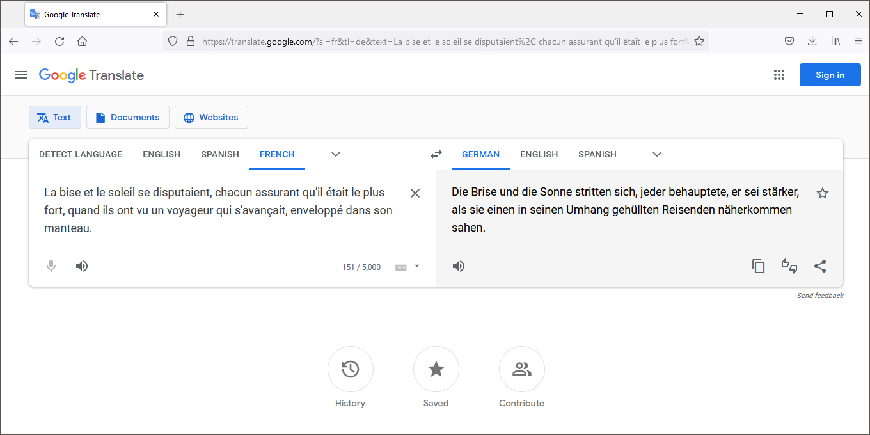Switch to Websites translation mode
Screen dimensions: 870x435
(211, 117)
